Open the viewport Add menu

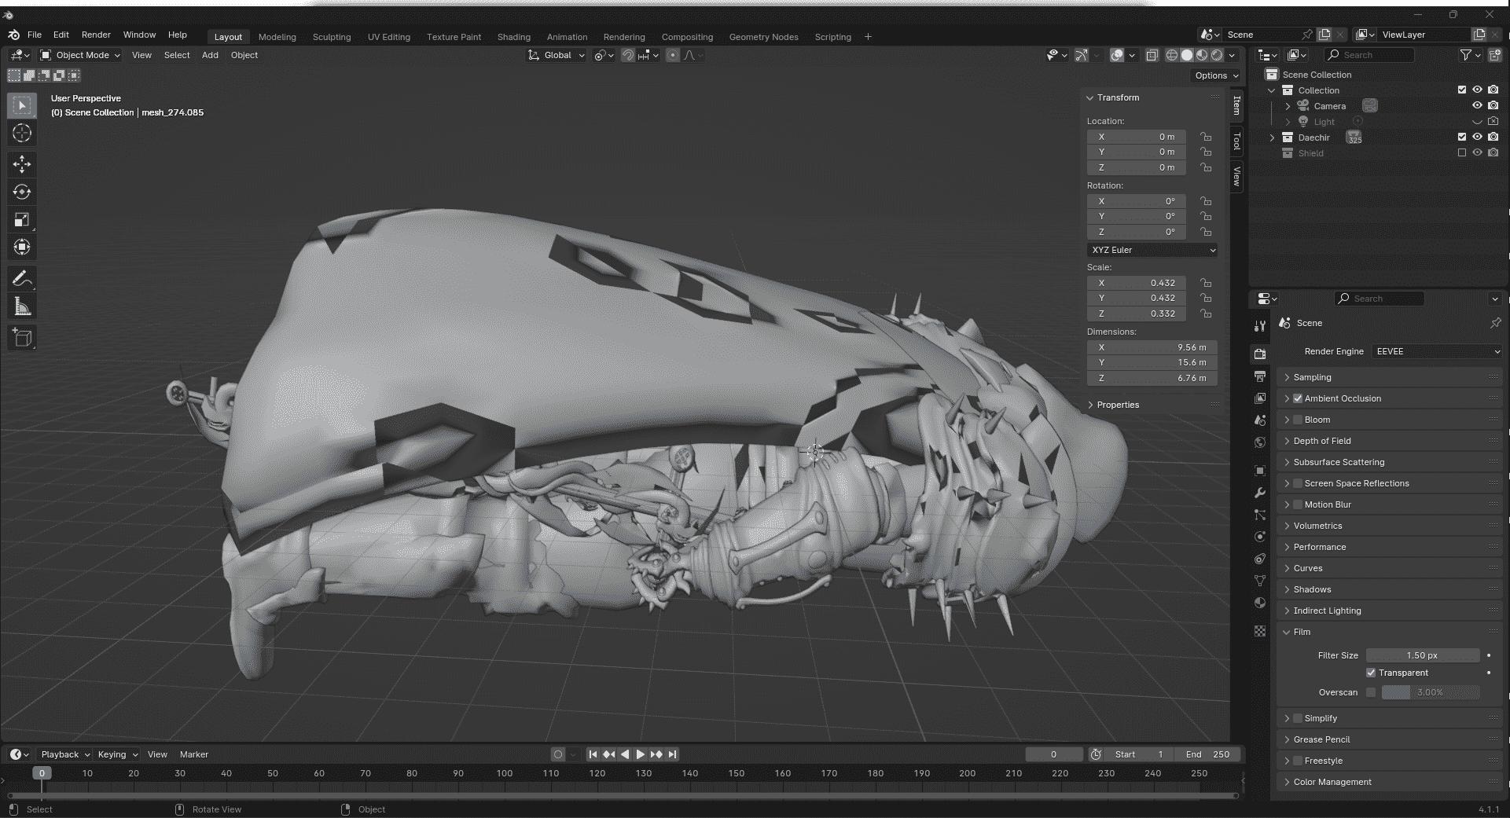point(210,55)
